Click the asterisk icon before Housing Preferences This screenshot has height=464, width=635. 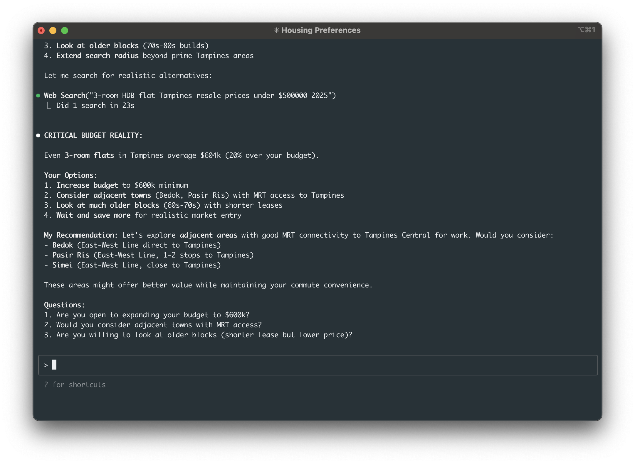tap(276, 30)
